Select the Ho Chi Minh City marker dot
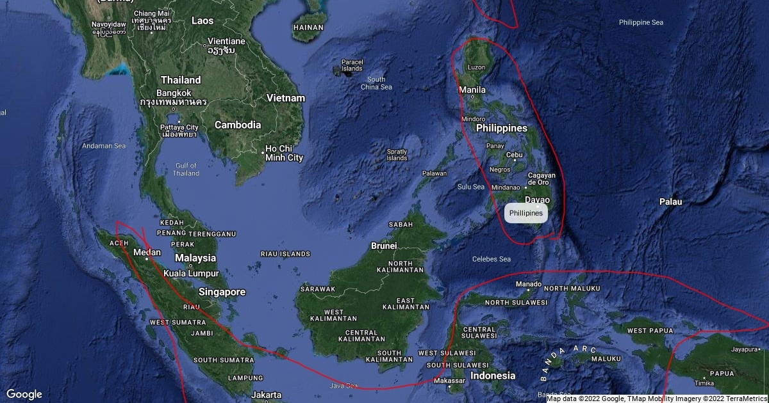Viewport: 769px width, 403px height. [x=263, y=152]
